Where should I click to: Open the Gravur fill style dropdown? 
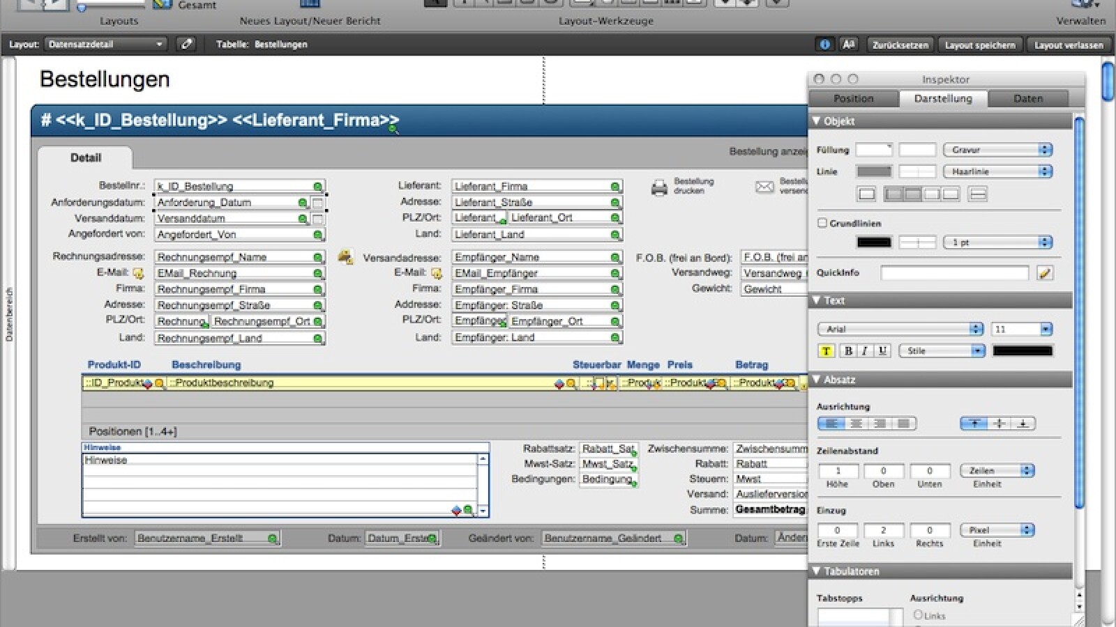click(997, 149)
